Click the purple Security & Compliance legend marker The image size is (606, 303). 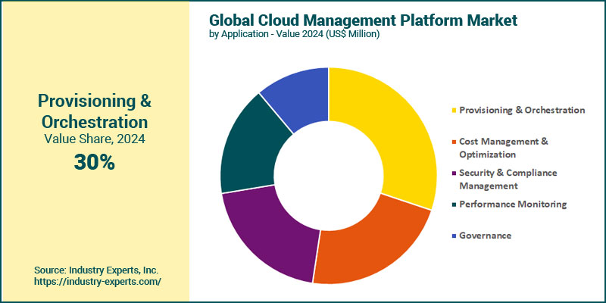pos(454,173)
